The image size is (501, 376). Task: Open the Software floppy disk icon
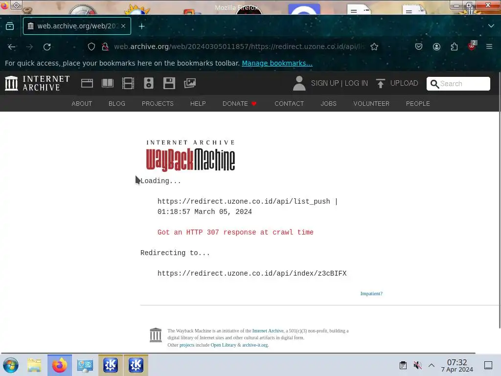point(169,83)
